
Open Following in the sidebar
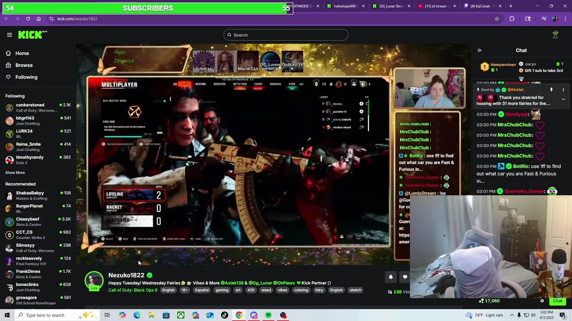coord(21,77)
